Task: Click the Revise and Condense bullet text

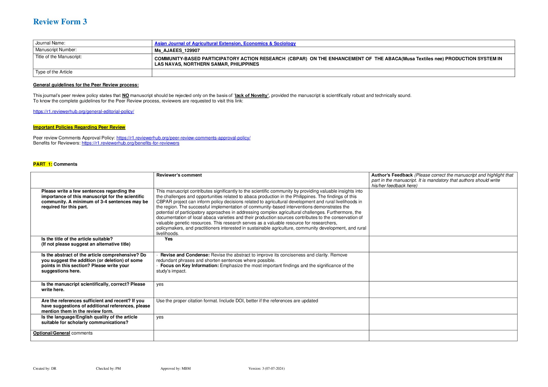Action: [x=185, y=255]
